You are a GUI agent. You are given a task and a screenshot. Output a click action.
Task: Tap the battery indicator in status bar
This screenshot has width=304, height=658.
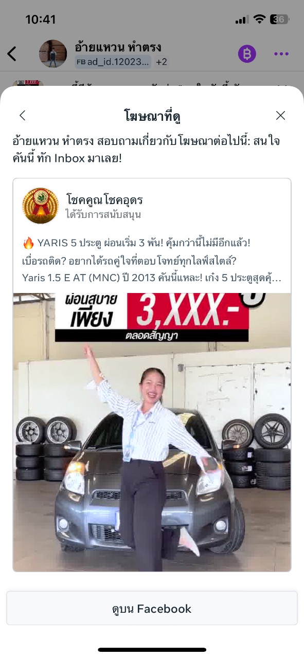click(x=280, y=20)
